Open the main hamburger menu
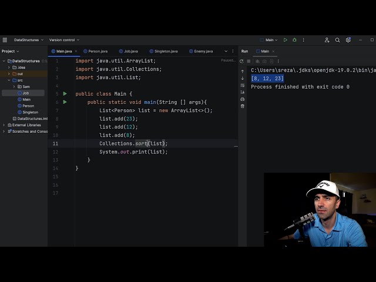376x282 pixels. point(5,40)
